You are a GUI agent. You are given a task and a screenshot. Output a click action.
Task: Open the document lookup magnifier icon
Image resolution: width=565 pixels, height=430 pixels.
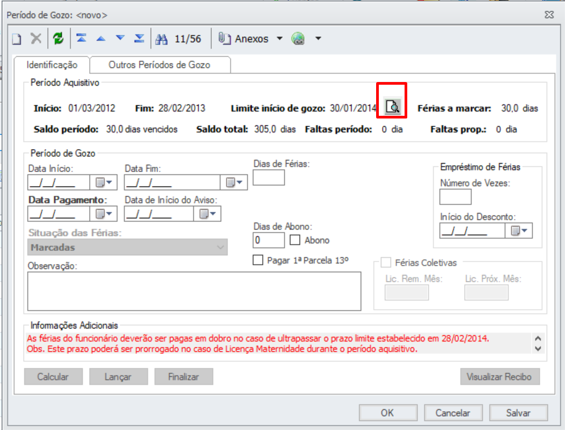tap(392, 107)
